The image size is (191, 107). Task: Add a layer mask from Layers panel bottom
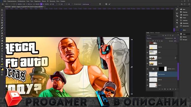(x=165, y=89)
